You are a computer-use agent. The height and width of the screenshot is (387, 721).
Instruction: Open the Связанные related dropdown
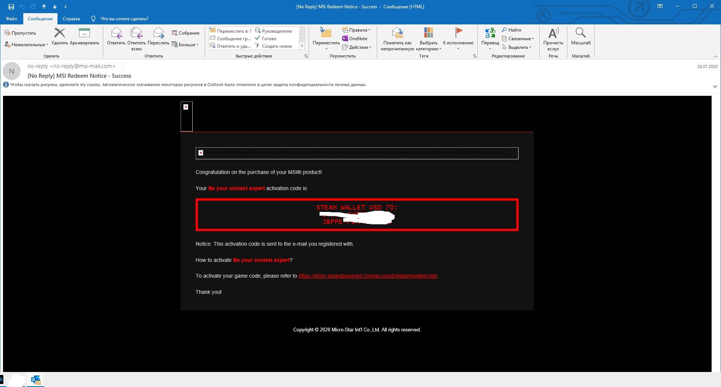pyautogui.click(x=518, y=39)
